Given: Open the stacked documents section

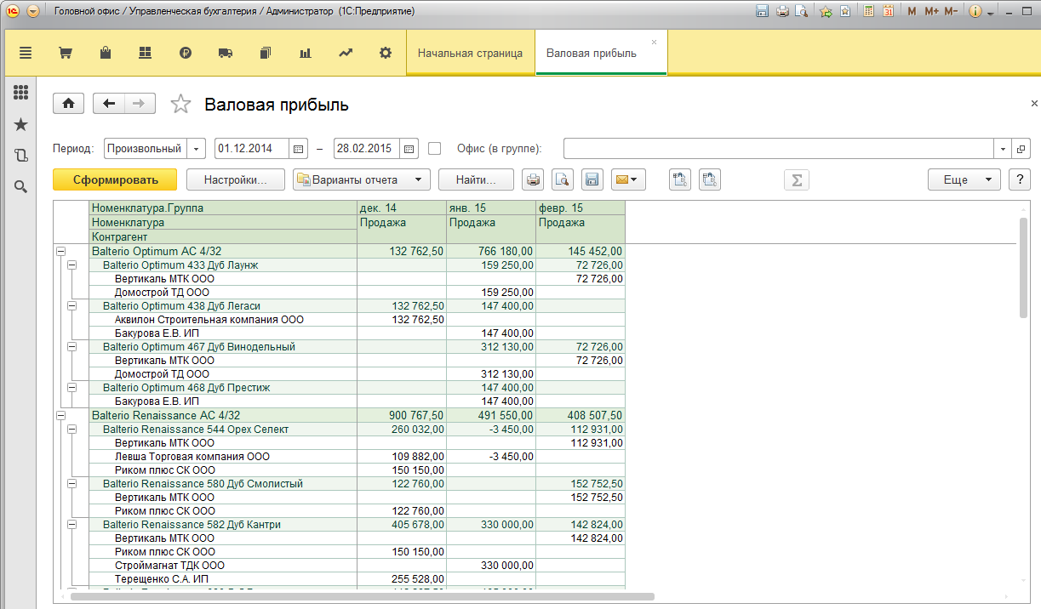Looking at the screenshot, I should pyautogui.click(x=265, y=53).
